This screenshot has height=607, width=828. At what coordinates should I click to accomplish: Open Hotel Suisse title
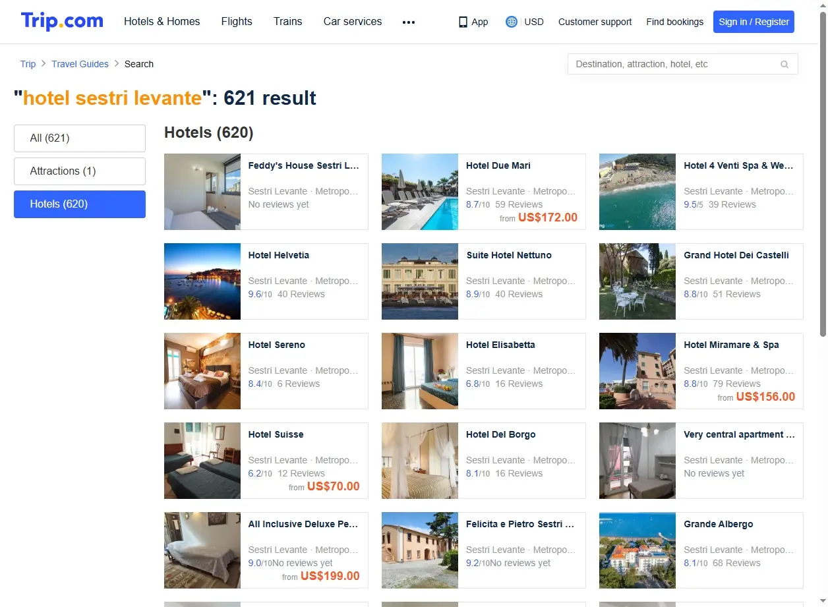coord(276,434)
